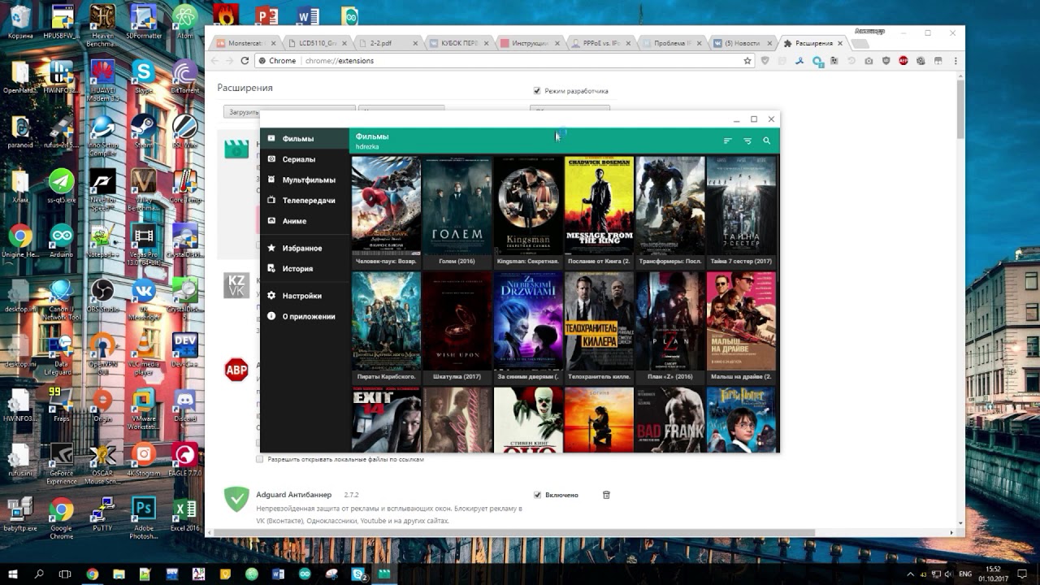Image resolution: width=1040 pixels, height=585 pixels.
Task: Open the Человек-паук movie poster
Action: (386, 211)
